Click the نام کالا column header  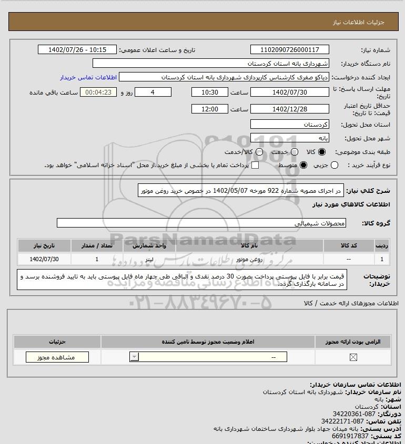coord(249,245)
